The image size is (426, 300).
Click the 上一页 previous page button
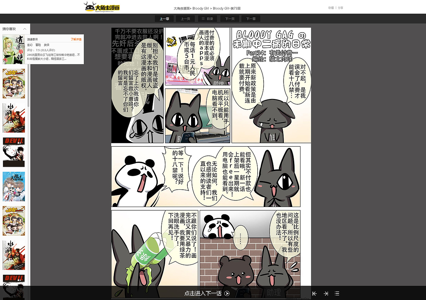click(x=185, y=19)
